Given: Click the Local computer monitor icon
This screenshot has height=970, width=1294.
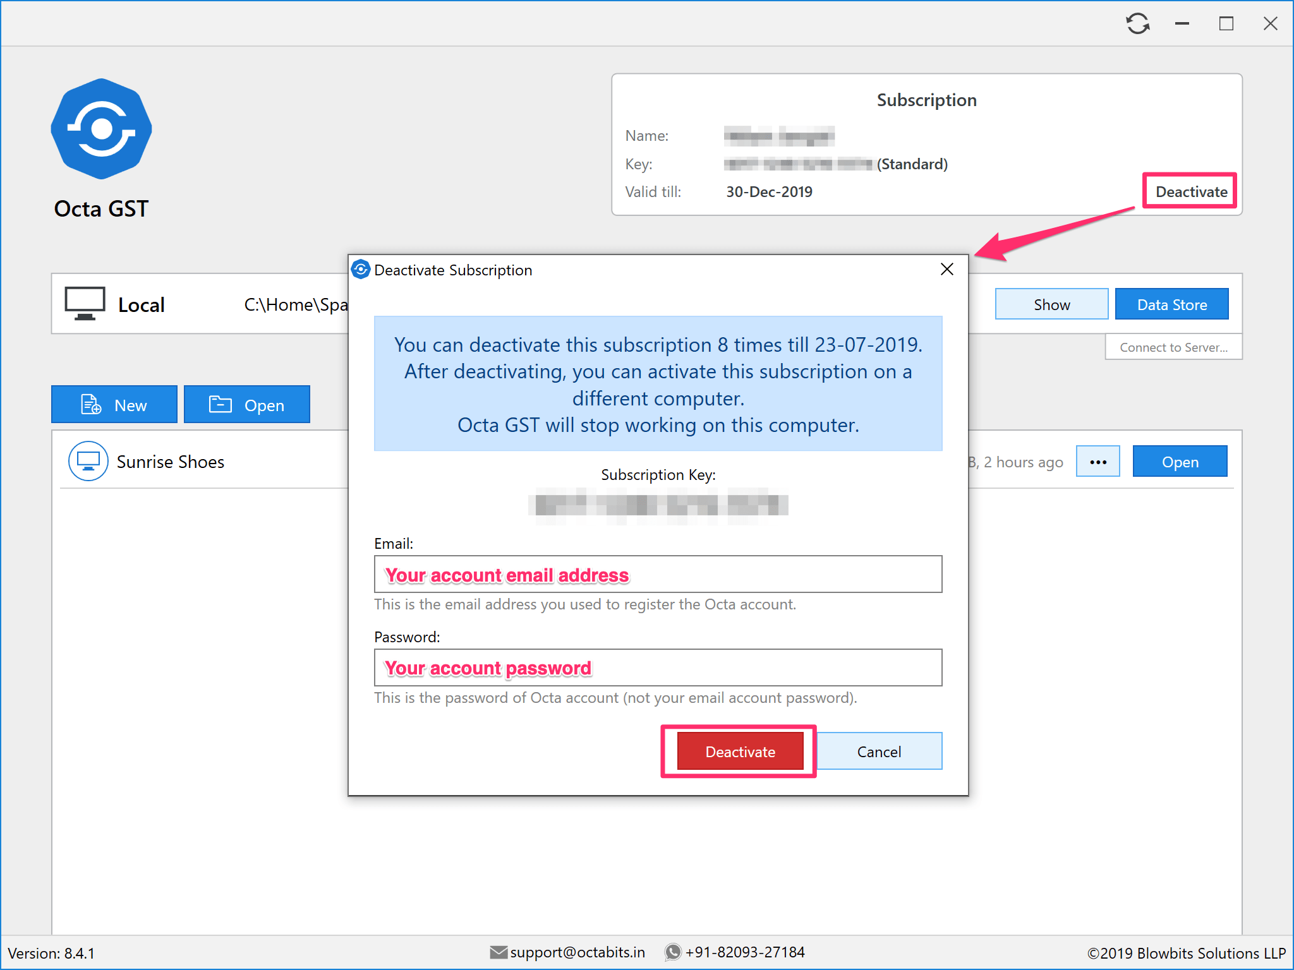Looking at the screenshot, I should tap(85, 304).
